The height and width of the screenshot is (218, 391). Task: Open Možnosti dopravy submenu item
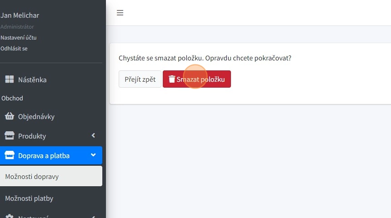32,177
